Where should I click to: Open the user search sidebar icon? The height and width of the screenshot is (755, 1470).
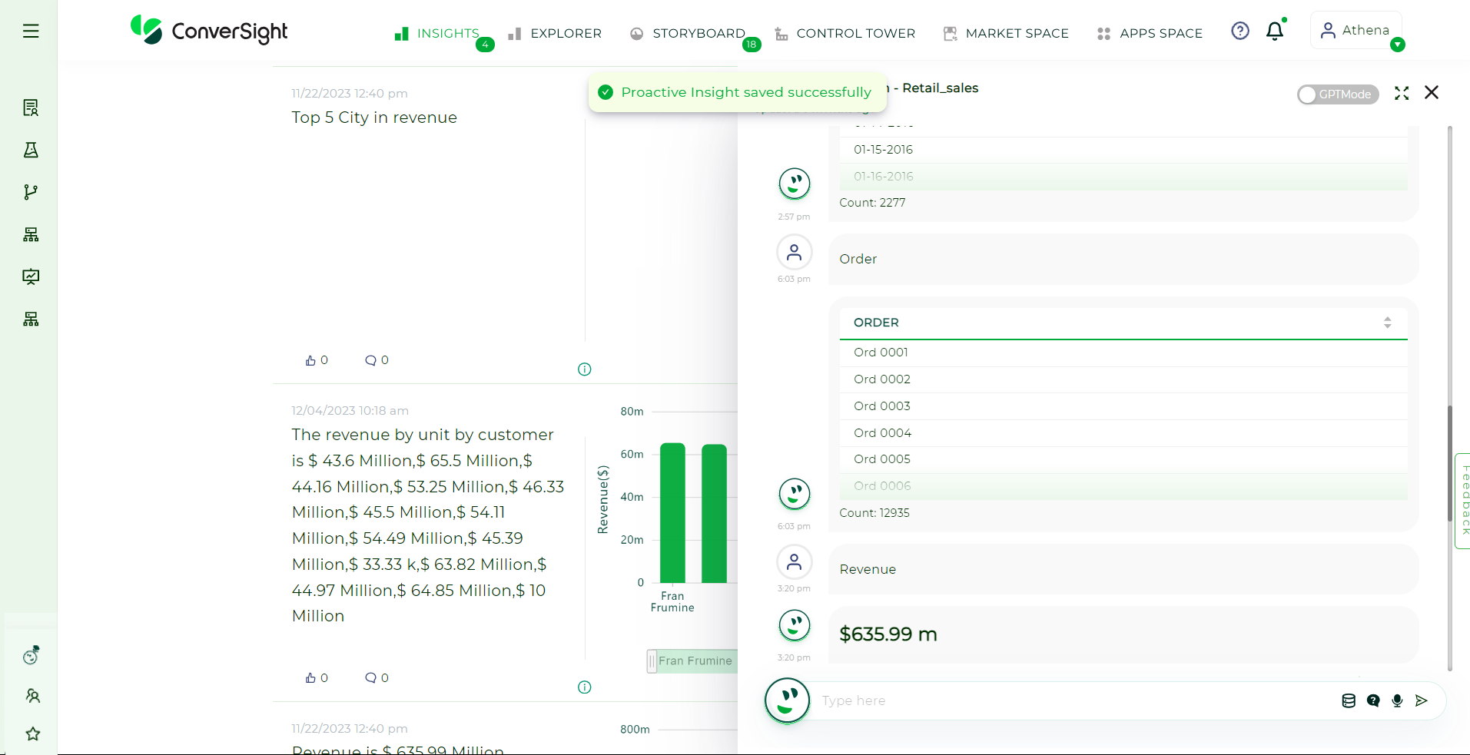[32, 696]
